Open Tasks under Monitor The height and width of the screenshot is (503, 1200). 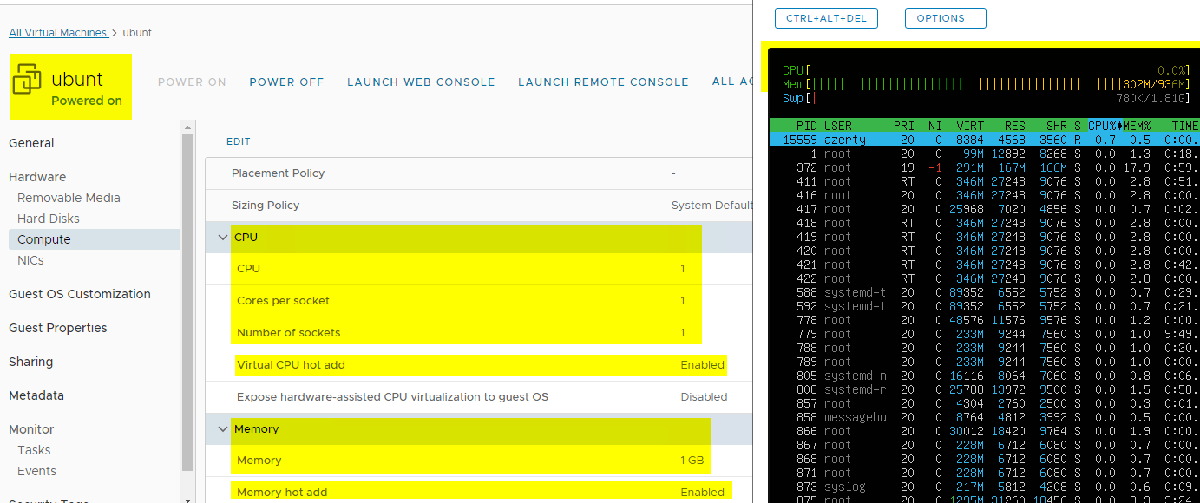click(x=34, y=450)
